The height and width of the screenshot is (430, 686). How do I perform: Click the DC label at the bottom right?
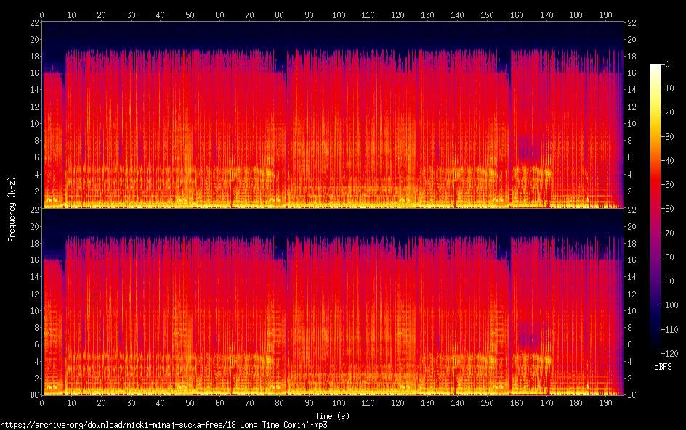(x=632, y=395)
